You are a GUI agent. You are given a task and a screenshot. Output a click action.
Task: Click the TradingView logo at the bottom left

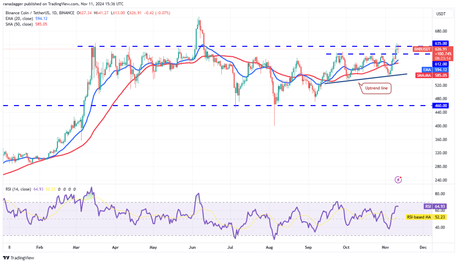pos(19,258)
